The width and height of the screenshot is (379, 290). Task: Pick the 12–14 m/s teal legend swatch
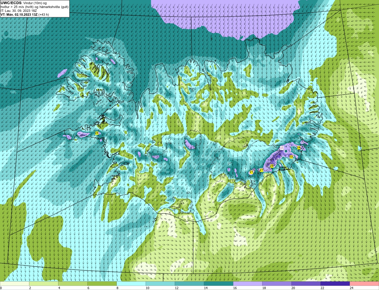189,283
